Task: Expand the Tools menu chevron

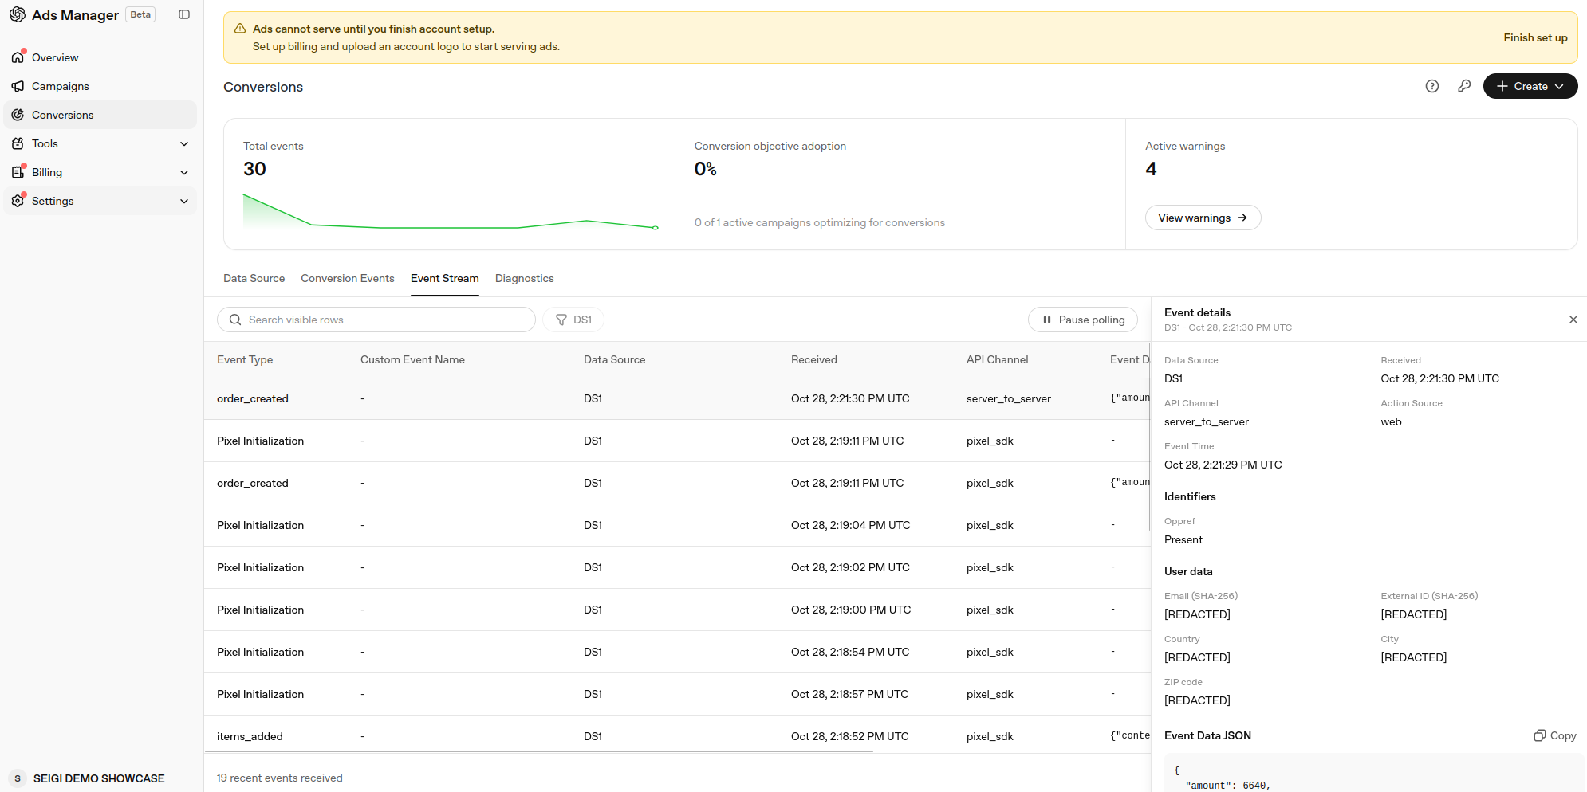Action: pos(184,143)
